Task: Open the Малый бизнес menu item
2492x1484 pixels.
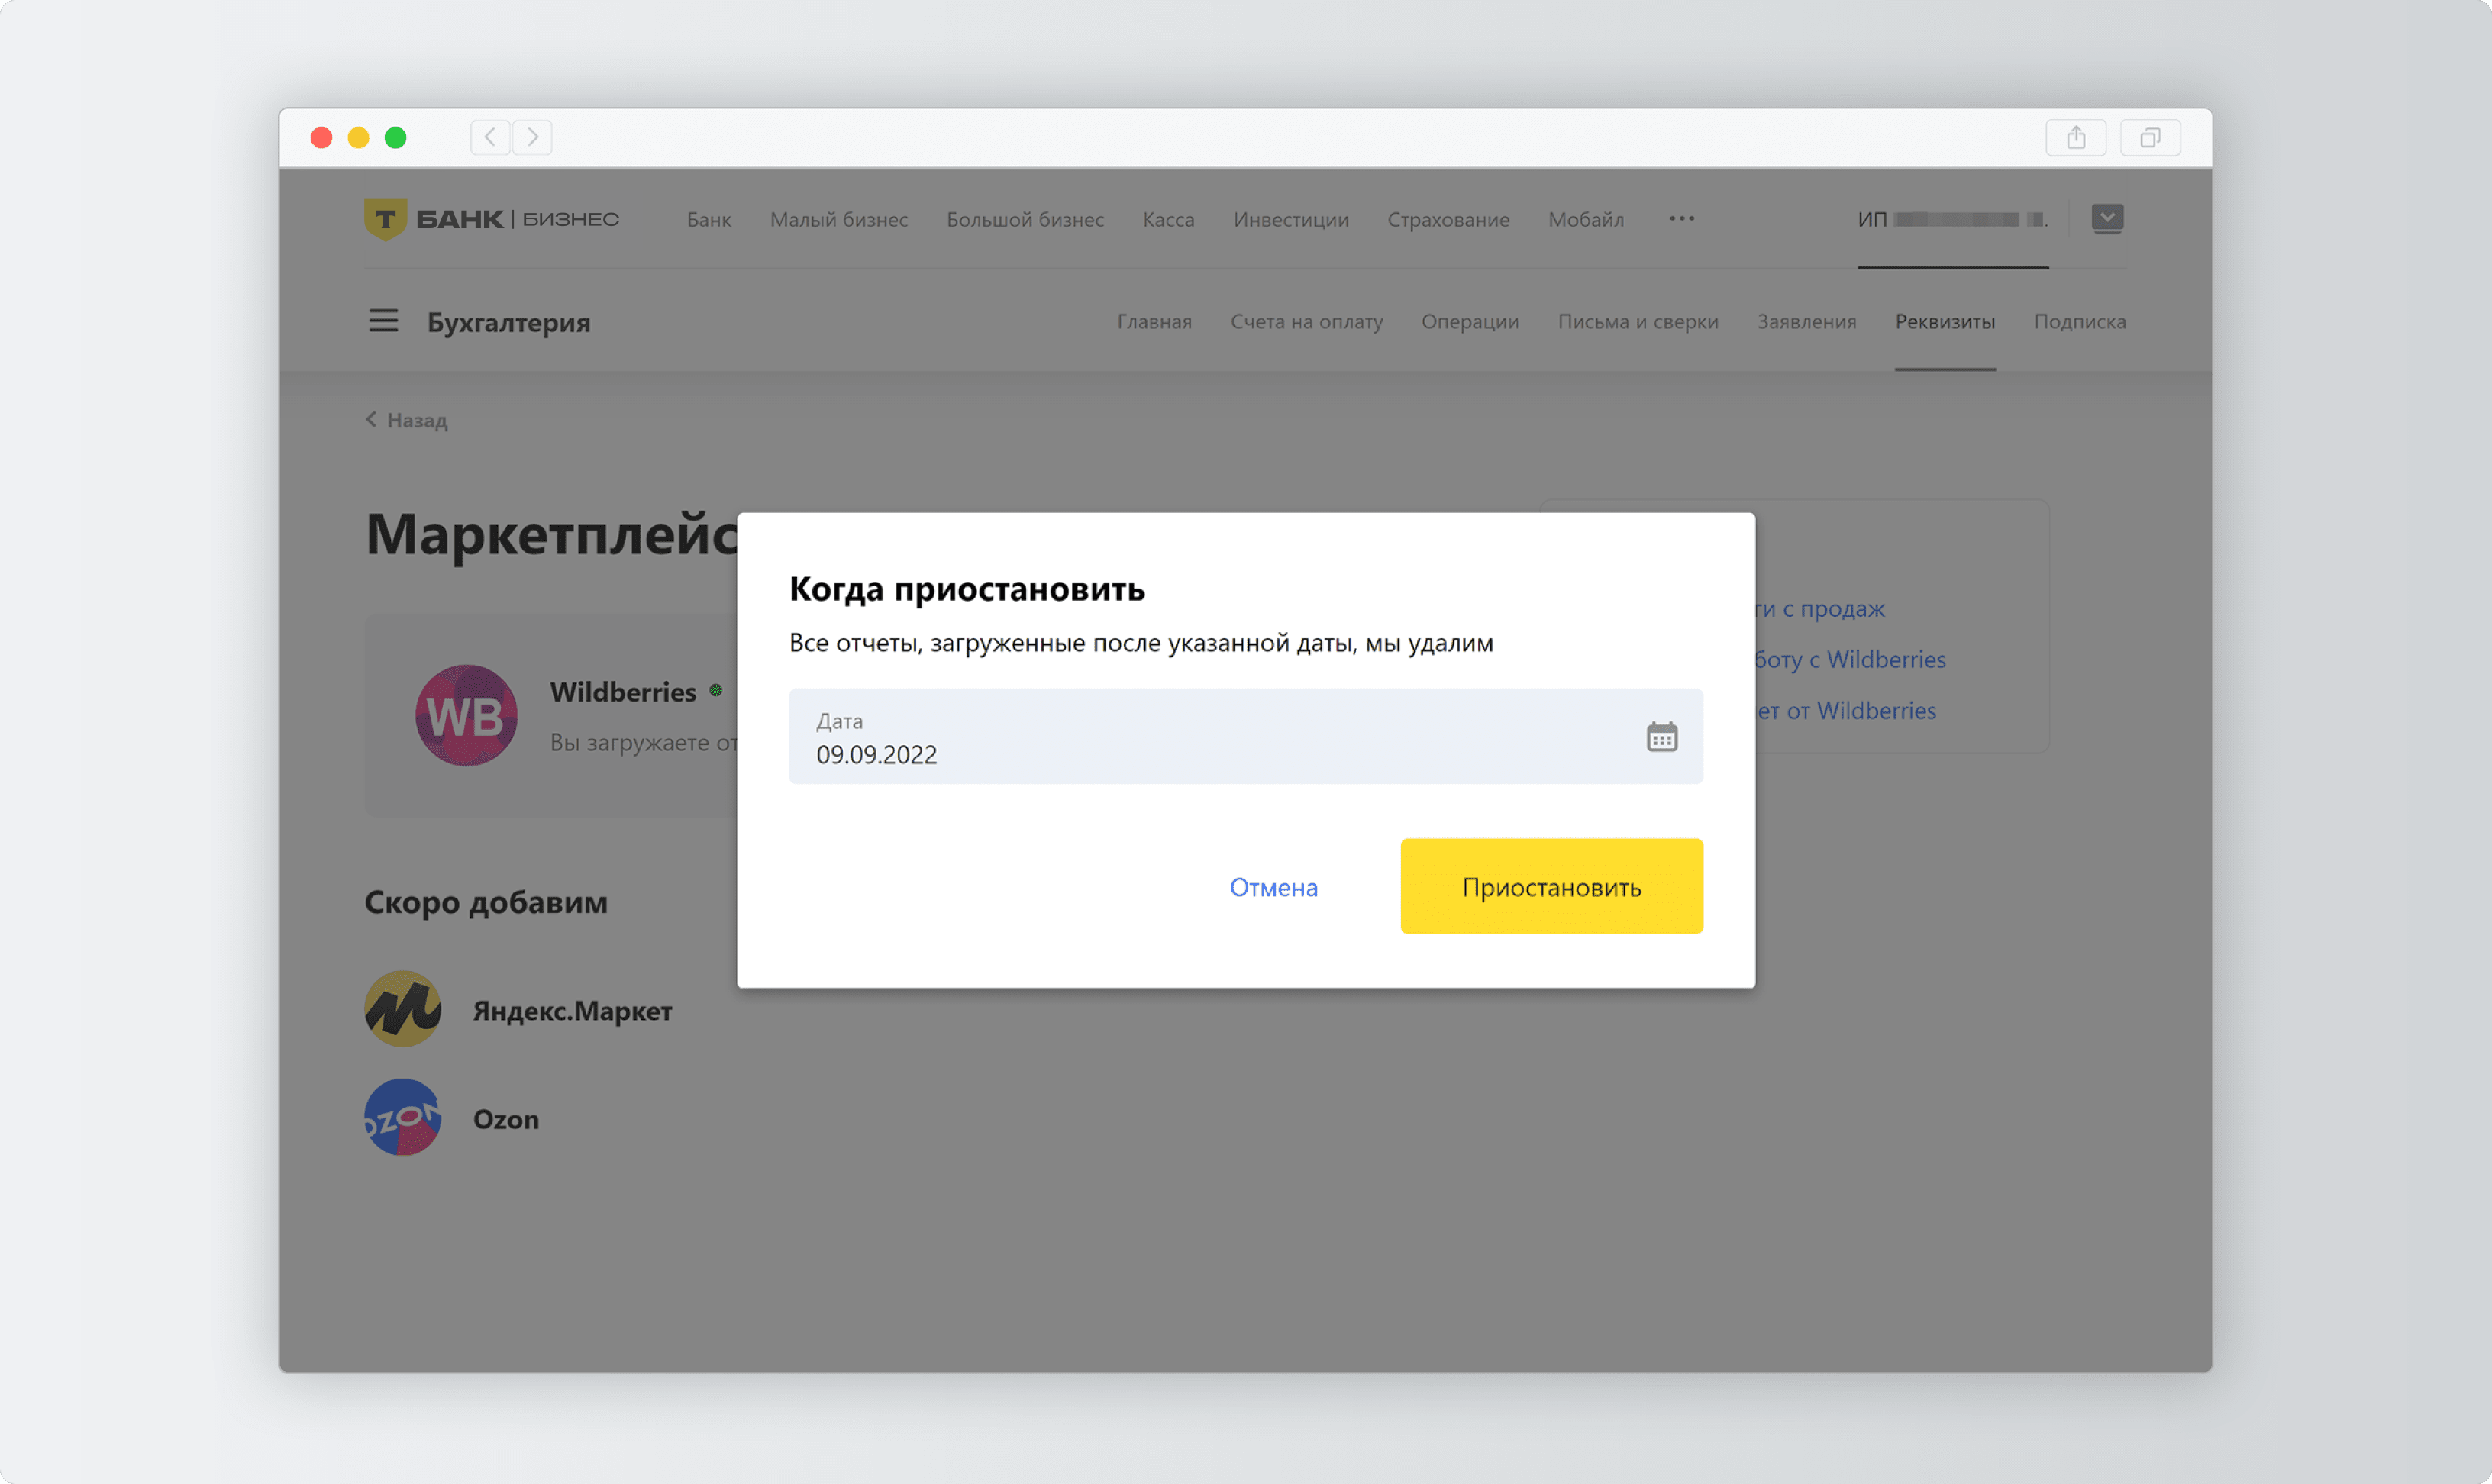Action: (839, 219)
